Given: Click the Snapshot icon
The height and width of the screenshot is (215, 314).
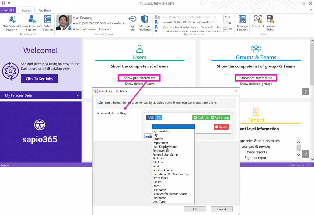Looking at the screenshot, I should [x=258, y=19].
